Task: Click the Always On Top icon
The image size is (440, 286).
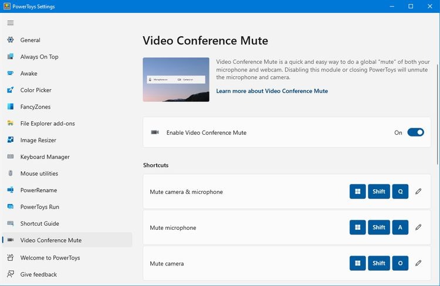Action: pyautogui.click(x=11, y=57)
